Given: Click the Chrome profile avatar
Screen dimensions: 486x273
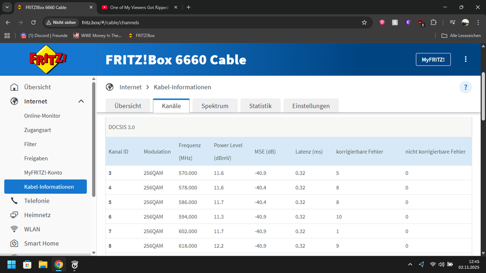Looking at the screenshot, I should click(465, 22).
